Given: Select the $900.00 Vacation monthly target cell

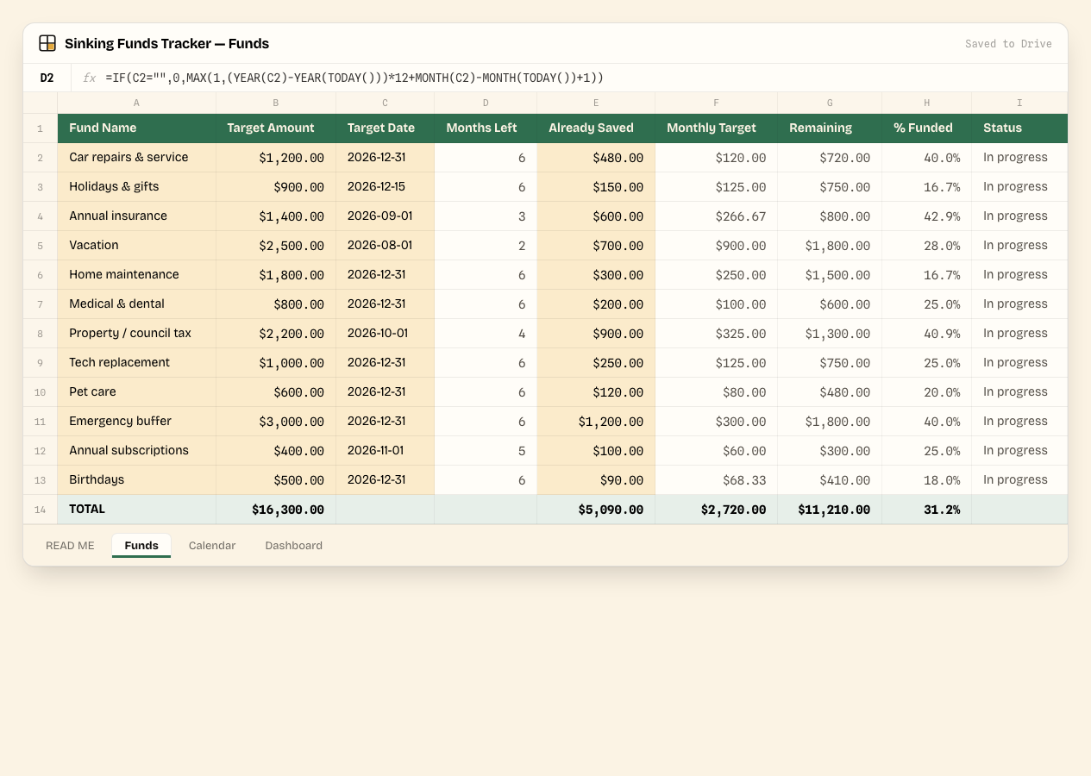Looking at the screenshot, I should pyautogui.click(x=717, y=246).
